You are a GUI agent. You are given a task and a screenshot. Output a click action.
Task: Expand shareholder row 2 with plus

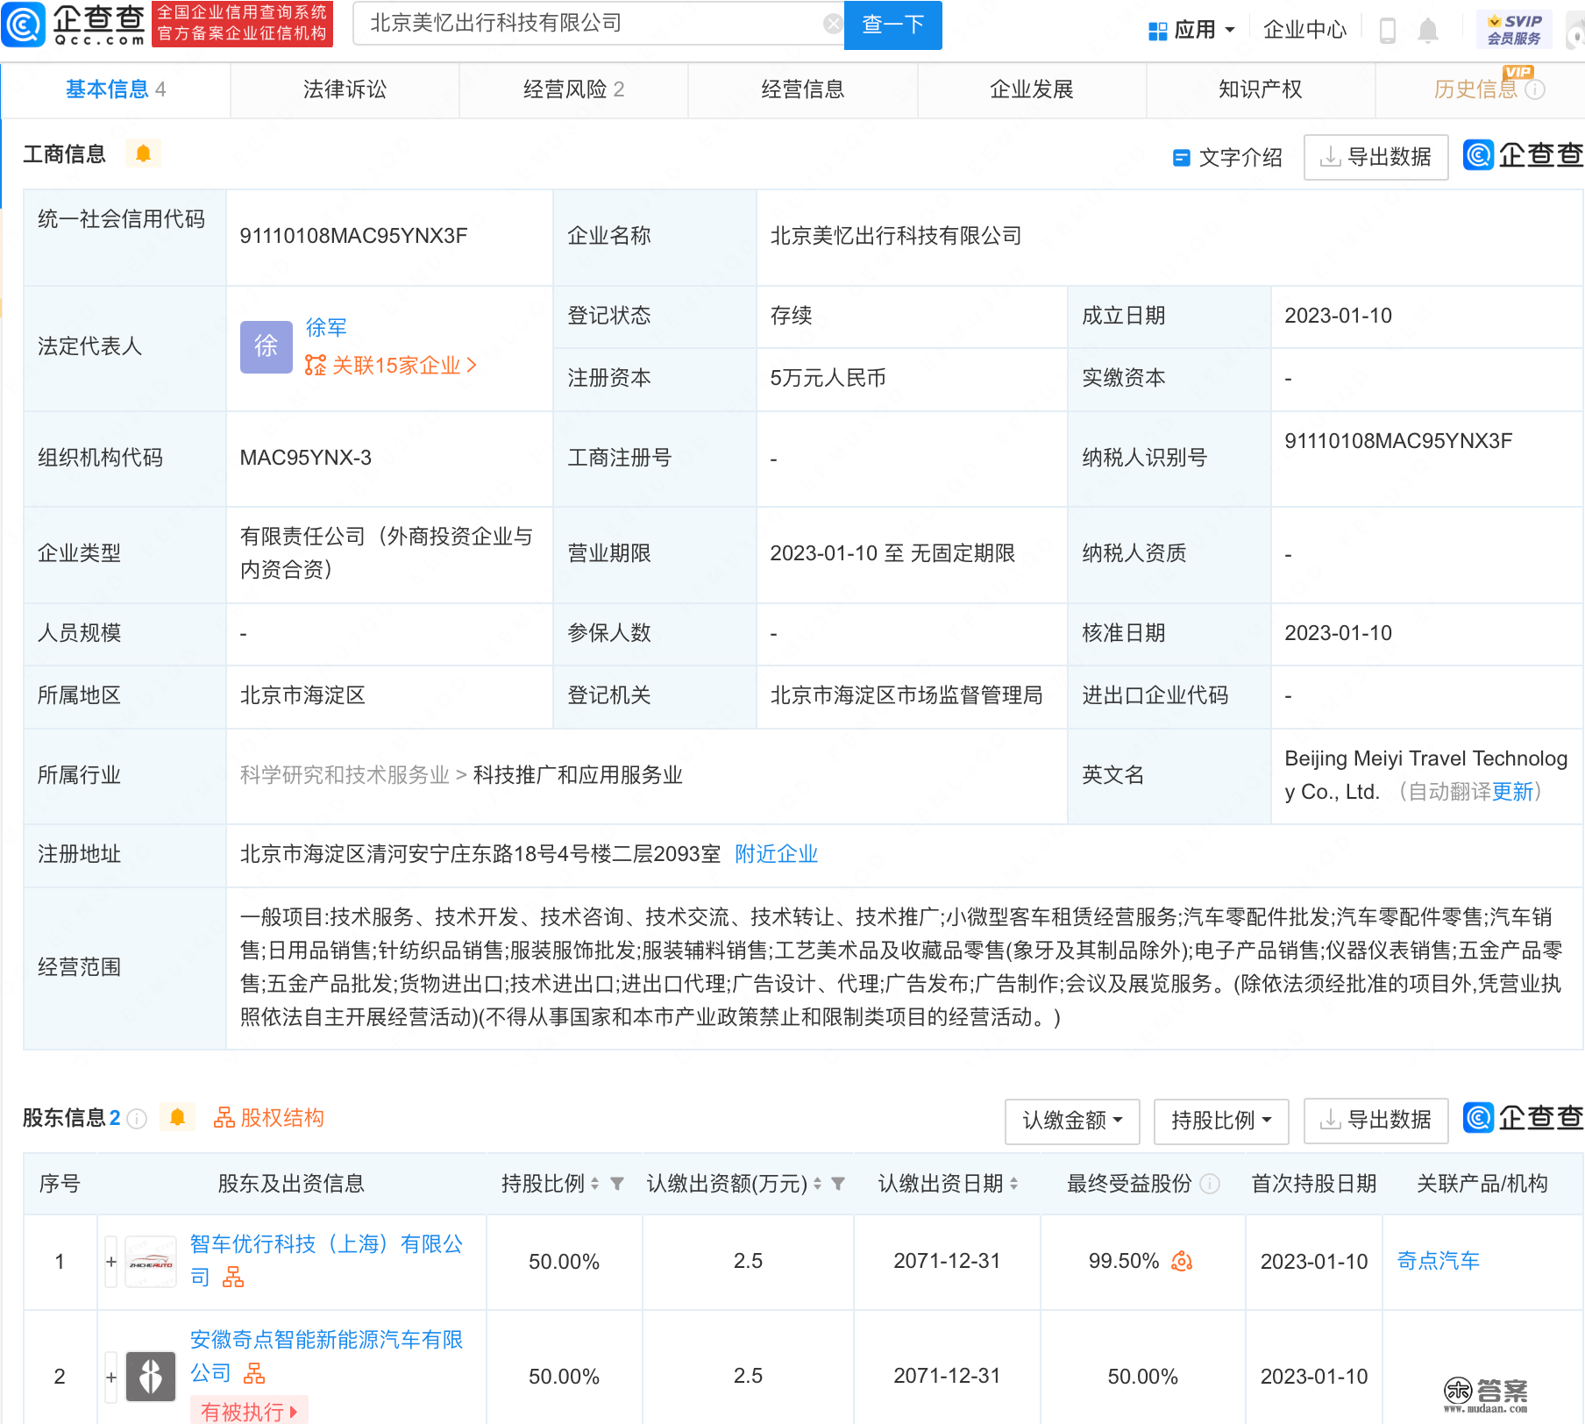(111, 1377)
